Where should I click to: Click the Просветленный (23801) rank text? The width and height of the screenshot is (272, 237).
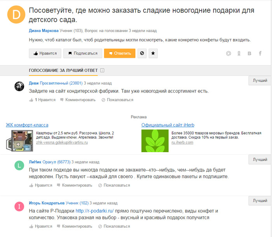tap(61, 83)
